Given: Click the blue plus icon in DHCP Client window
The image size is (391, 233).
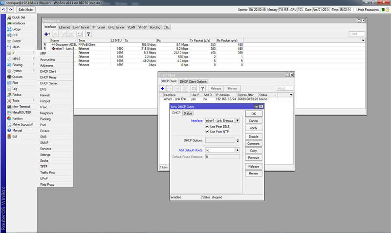Looking at the screenshot, I should click(163, 88).
